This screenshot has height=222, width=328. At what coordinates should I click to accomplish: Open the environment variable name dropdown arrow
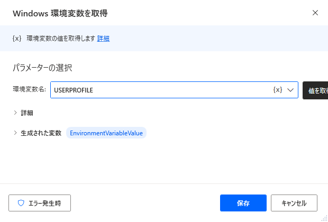(290, 90)
